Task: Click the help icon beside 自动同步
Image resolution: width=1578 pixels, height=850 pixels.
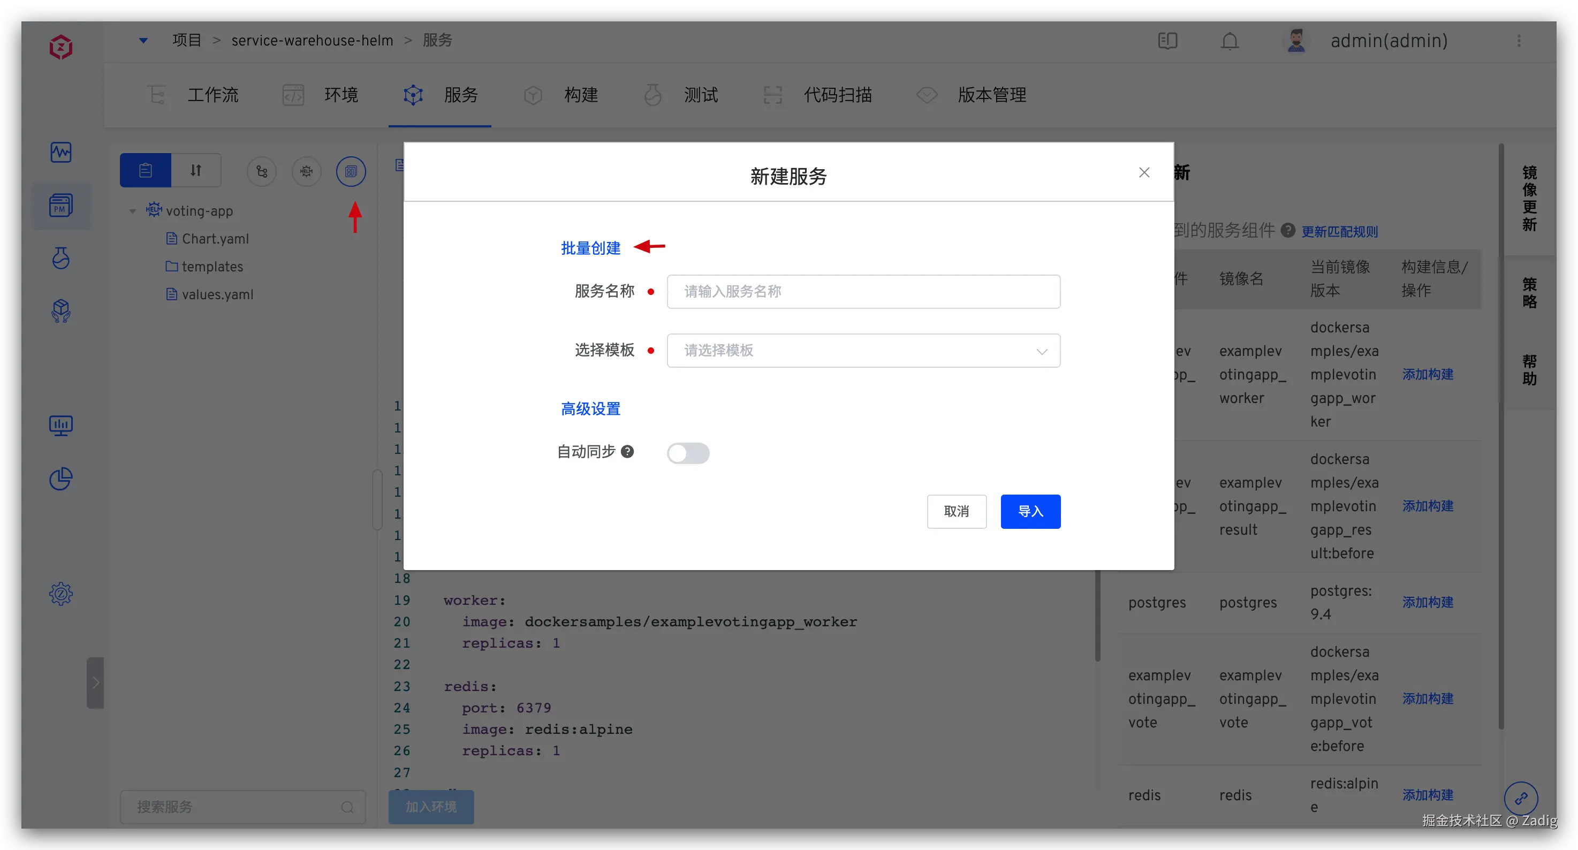Action: [627, 451]
